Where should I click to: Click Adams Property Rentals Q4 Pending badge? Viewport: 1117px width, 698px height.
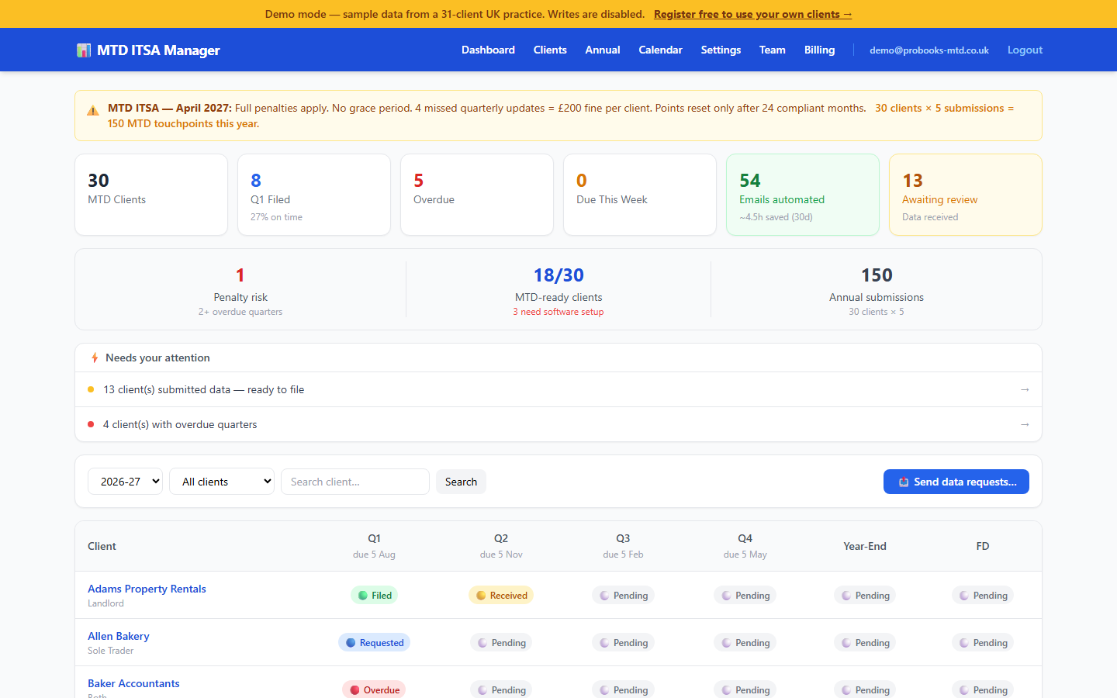(745, 596)
